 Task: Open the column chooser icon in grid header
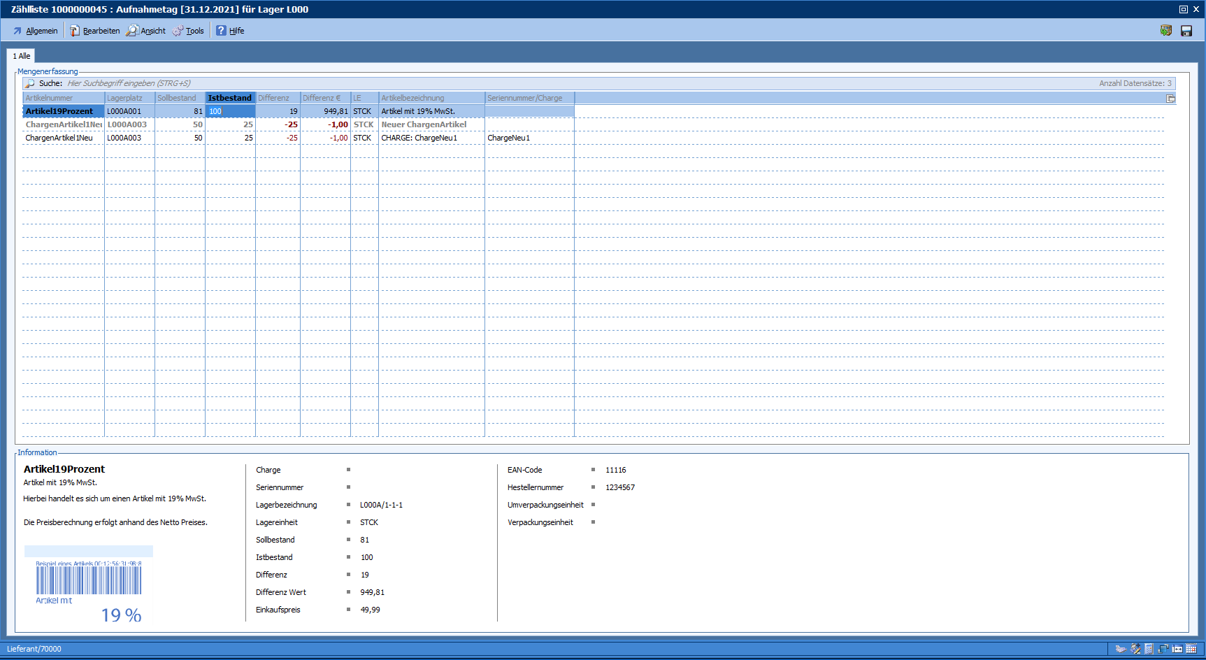[x=1170, y=99]
